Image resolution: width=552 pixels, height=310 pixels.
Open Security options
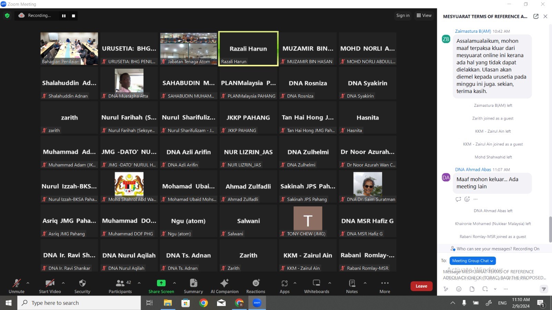coord(82,286)
